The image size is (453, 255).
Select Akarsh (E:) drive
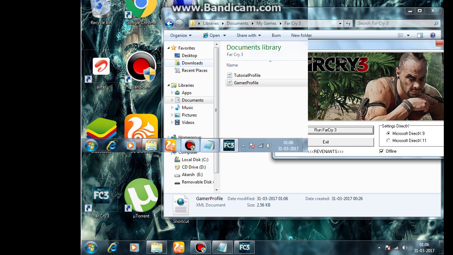(192, 175)
